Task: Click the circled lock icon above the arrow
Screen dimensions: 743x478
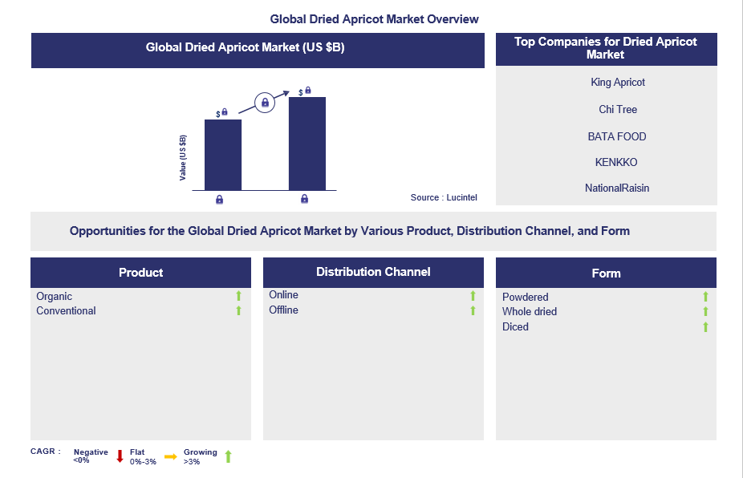Action: 264,102
